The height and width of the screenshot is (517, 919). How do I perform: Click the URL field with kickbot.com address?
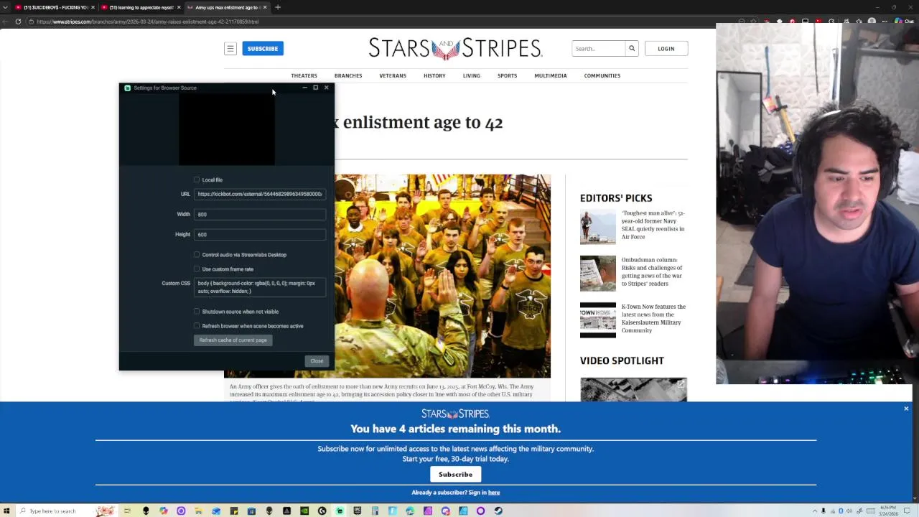(260, 194)
